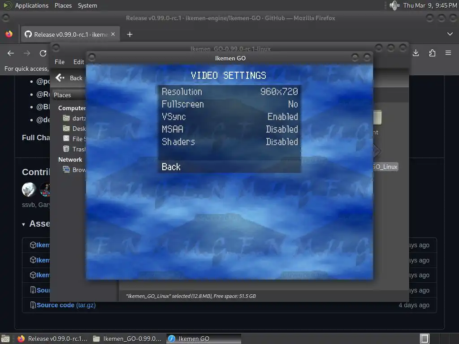Click the Trash can icon in sidebar

(66, 149)
